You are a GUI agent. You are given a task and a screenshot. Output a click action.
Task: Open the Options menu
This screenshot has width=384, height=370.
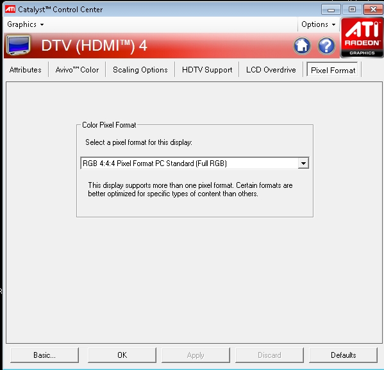click(318, 24)
